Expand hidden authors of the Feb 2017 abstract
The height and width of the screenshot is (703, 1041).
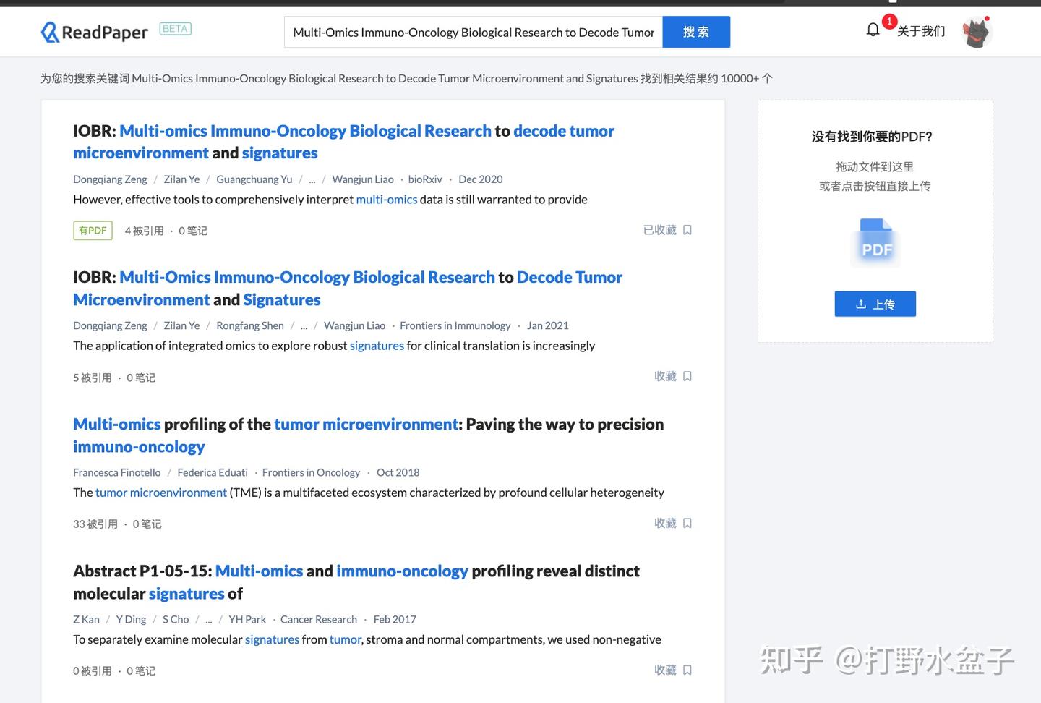pos(208,619)
